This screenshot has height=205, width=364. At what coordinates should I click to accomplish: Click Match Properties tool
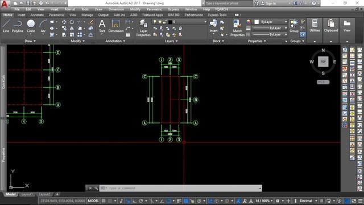point(237,28)
